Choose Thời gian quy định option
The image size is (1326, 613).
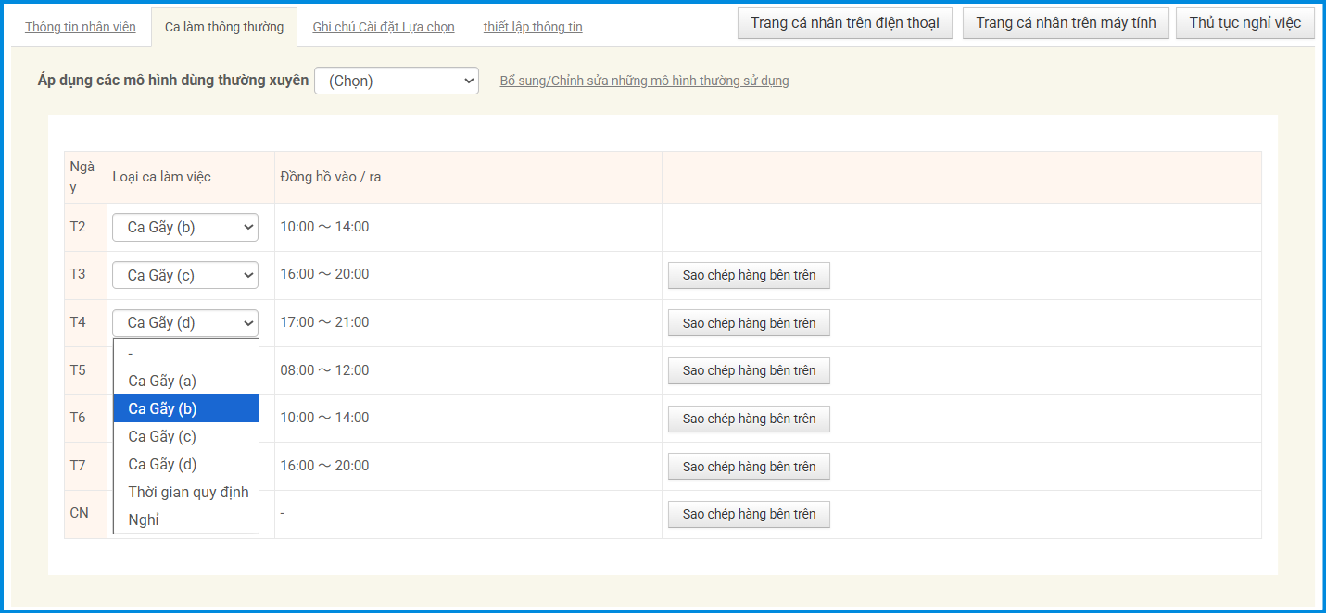pyautogui.click(x=188, y=492)
